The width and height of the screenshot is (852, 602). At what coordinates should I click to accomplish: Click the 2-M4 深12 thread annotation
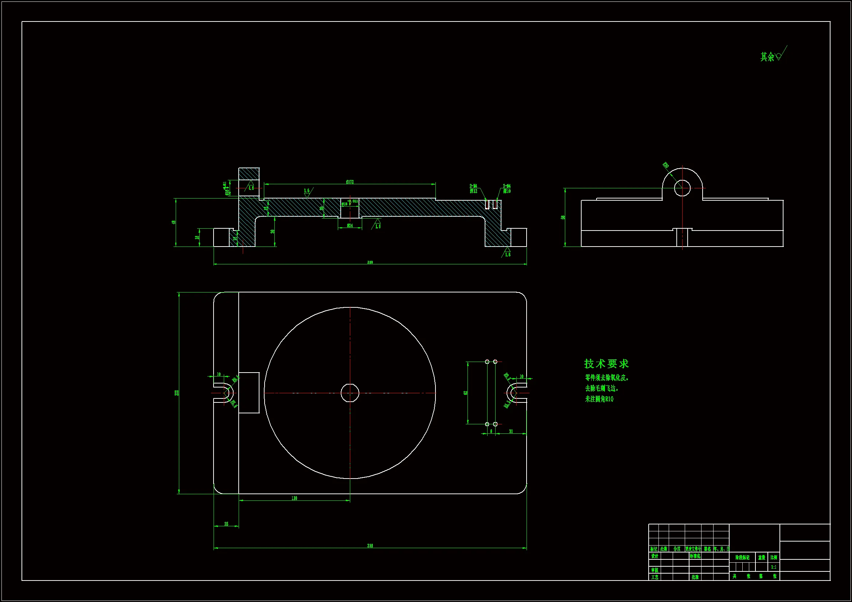pos(473,188)
